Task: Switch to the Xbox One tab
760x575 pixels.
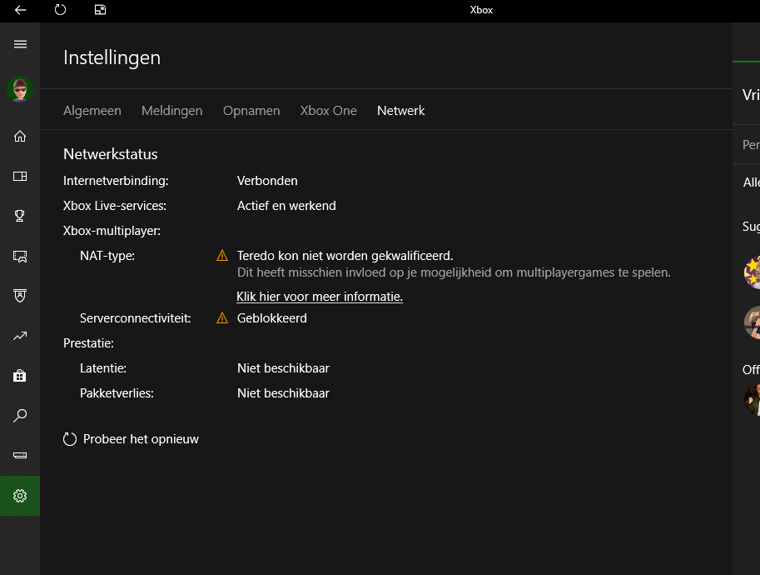Action: coord(328,110)
